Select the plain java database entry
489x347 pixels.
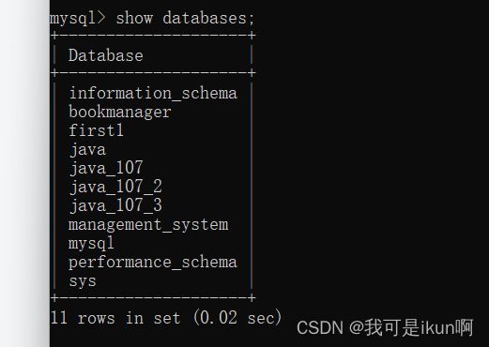[88, 149]
